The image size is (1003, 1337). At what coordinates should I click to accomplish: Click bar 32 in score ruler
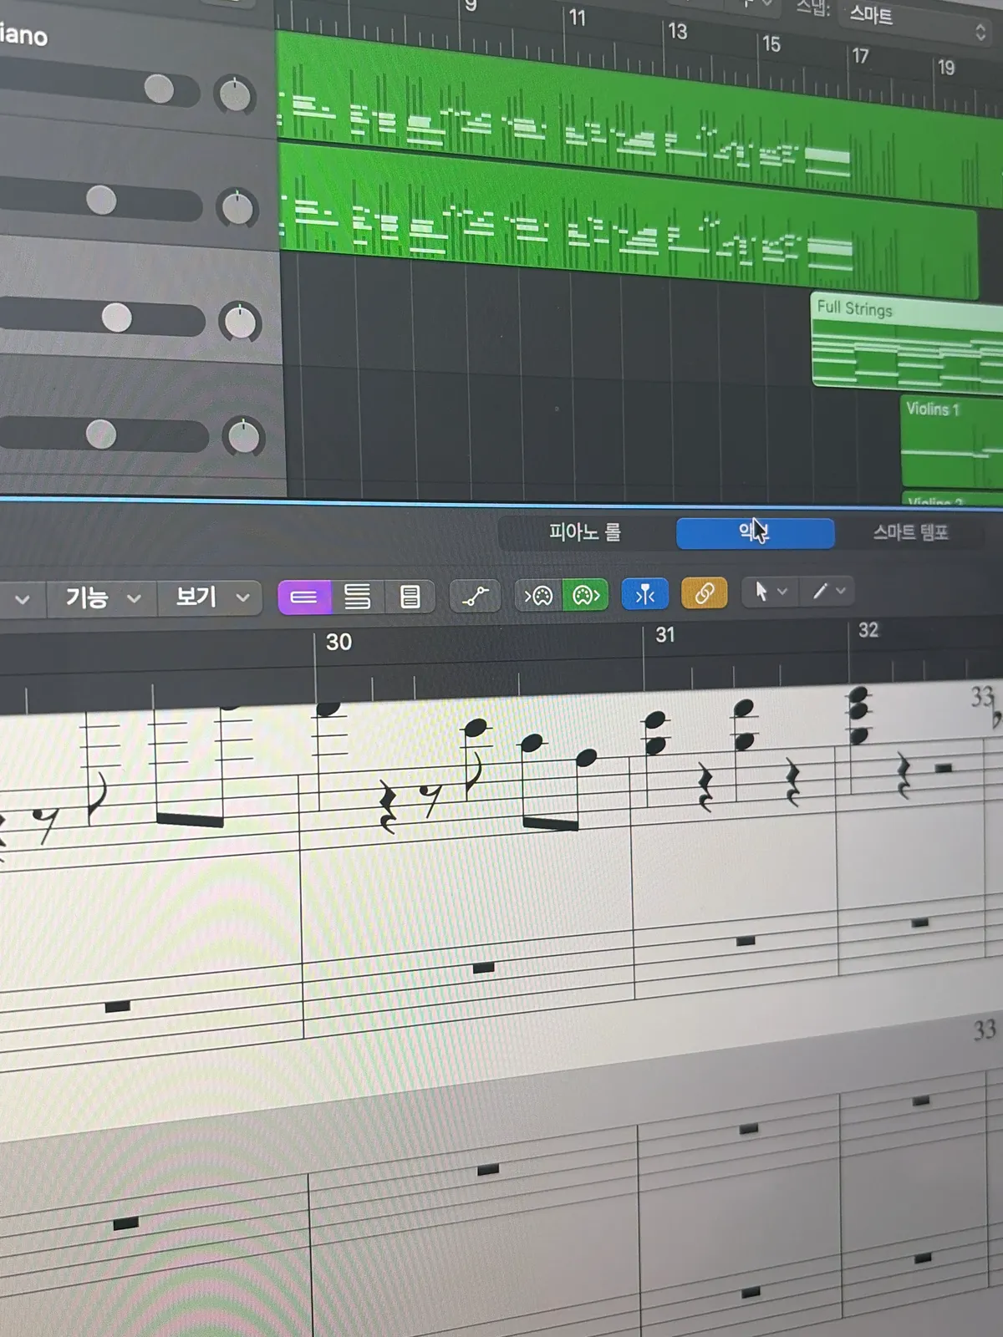[x=868, y=630]
